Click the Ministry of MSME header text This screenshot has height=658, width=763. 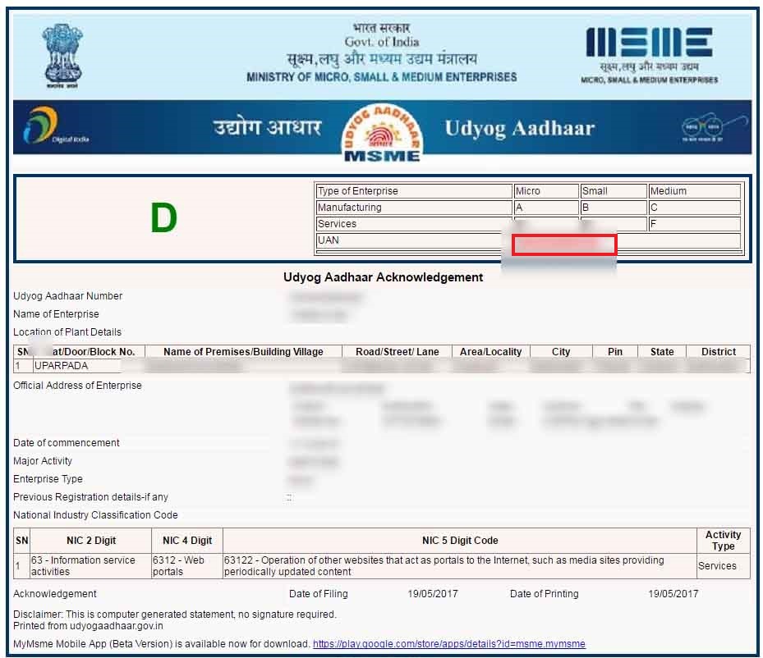[x=383, y=75]
